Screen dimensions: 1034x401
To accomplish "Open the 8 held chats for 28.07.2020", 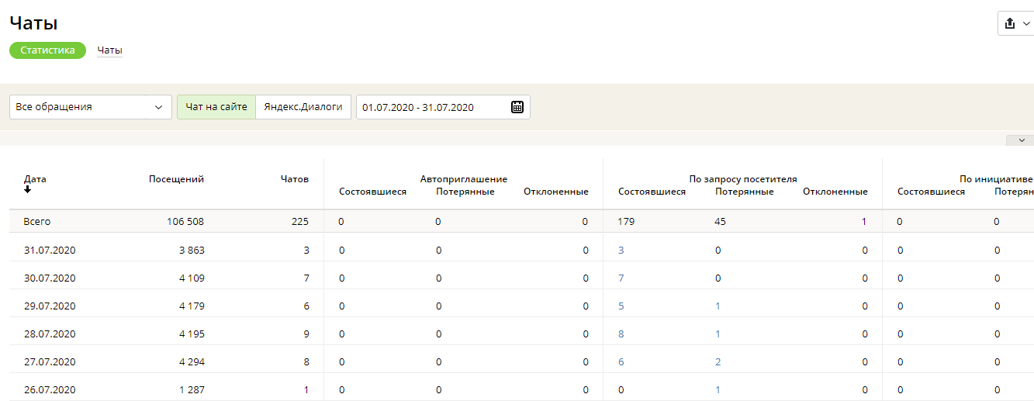I will (621, 334).
